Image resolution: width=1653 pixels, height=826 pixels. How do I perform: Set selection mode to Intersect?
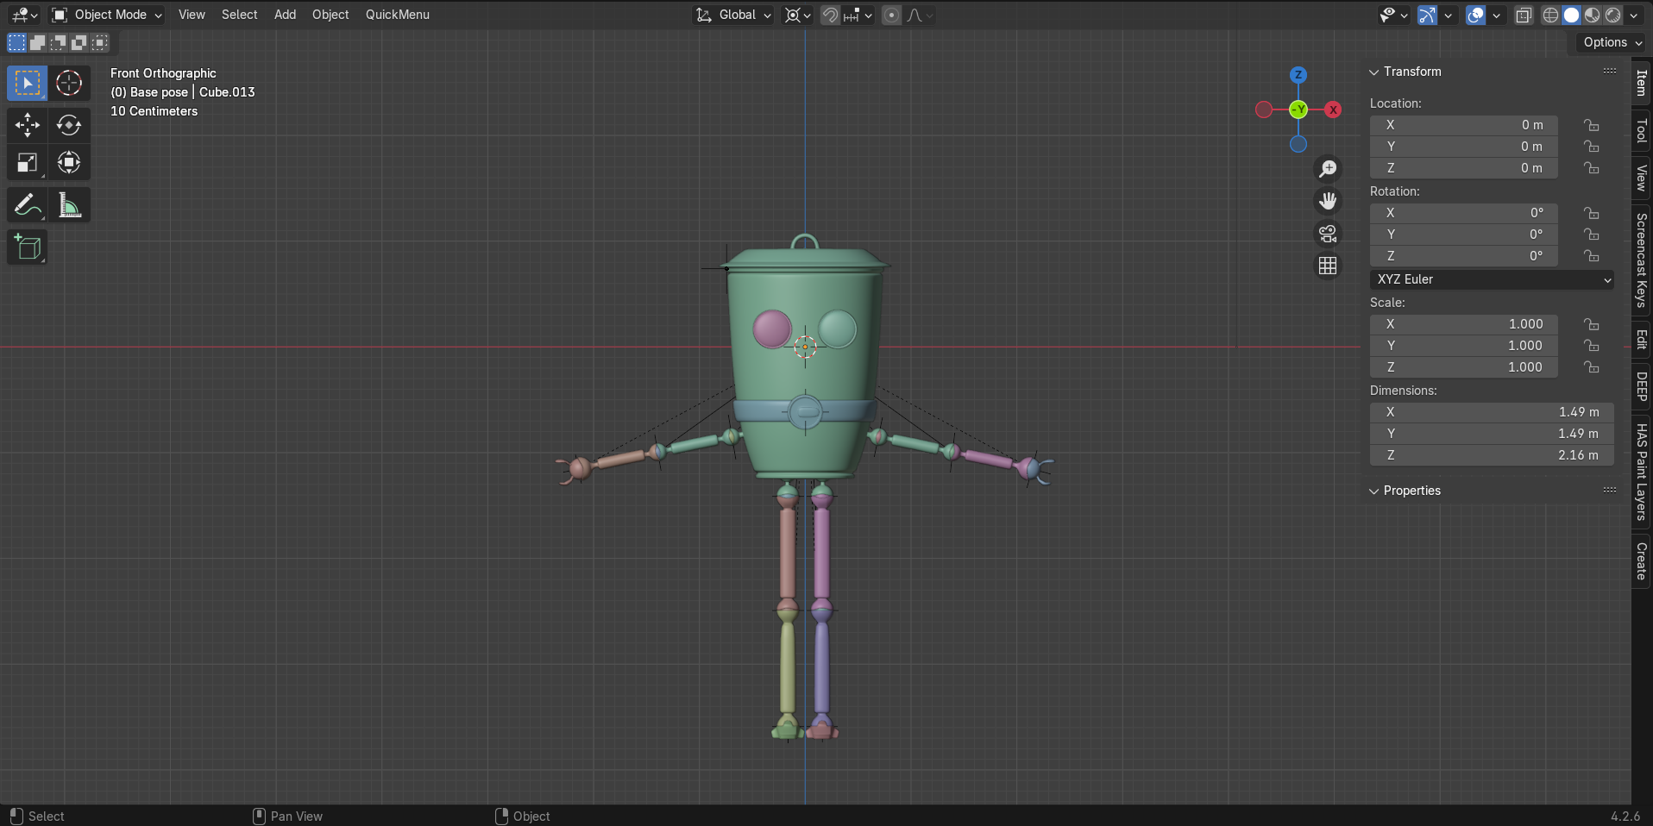coord(100,42)
